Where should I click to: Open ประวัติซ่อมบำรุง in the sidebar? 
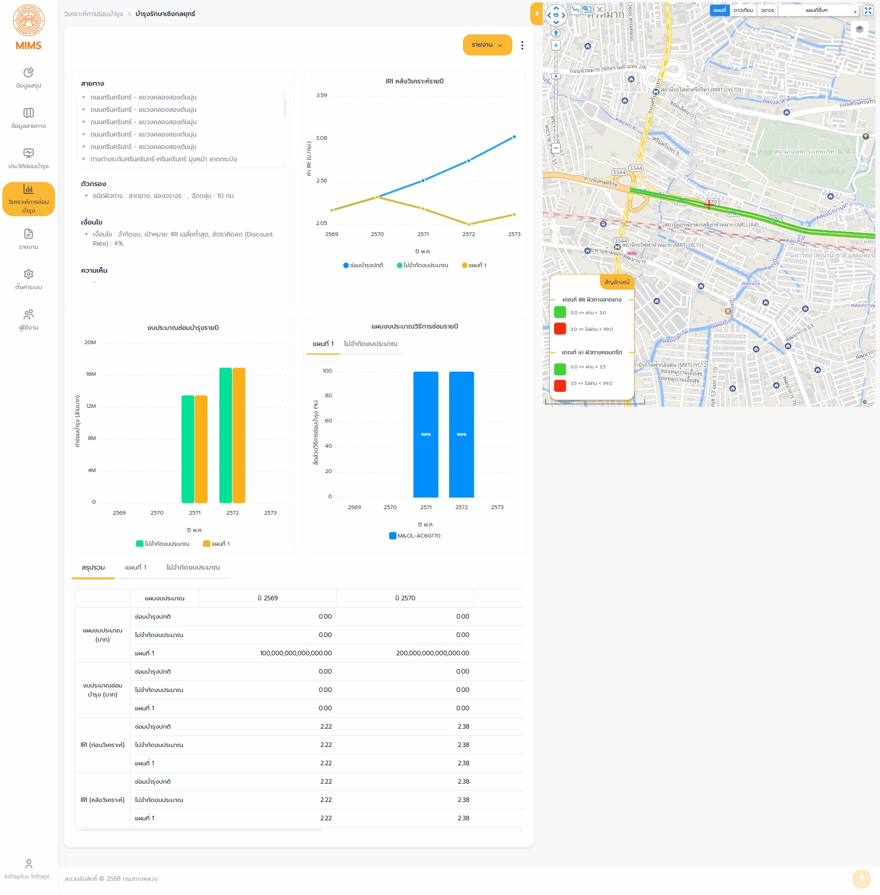pyautogui.click(x=28, y=159)
